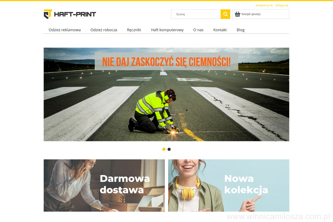Open the O nas page
333x222 pixels.
pyautogui.click(x=198, y=30)
